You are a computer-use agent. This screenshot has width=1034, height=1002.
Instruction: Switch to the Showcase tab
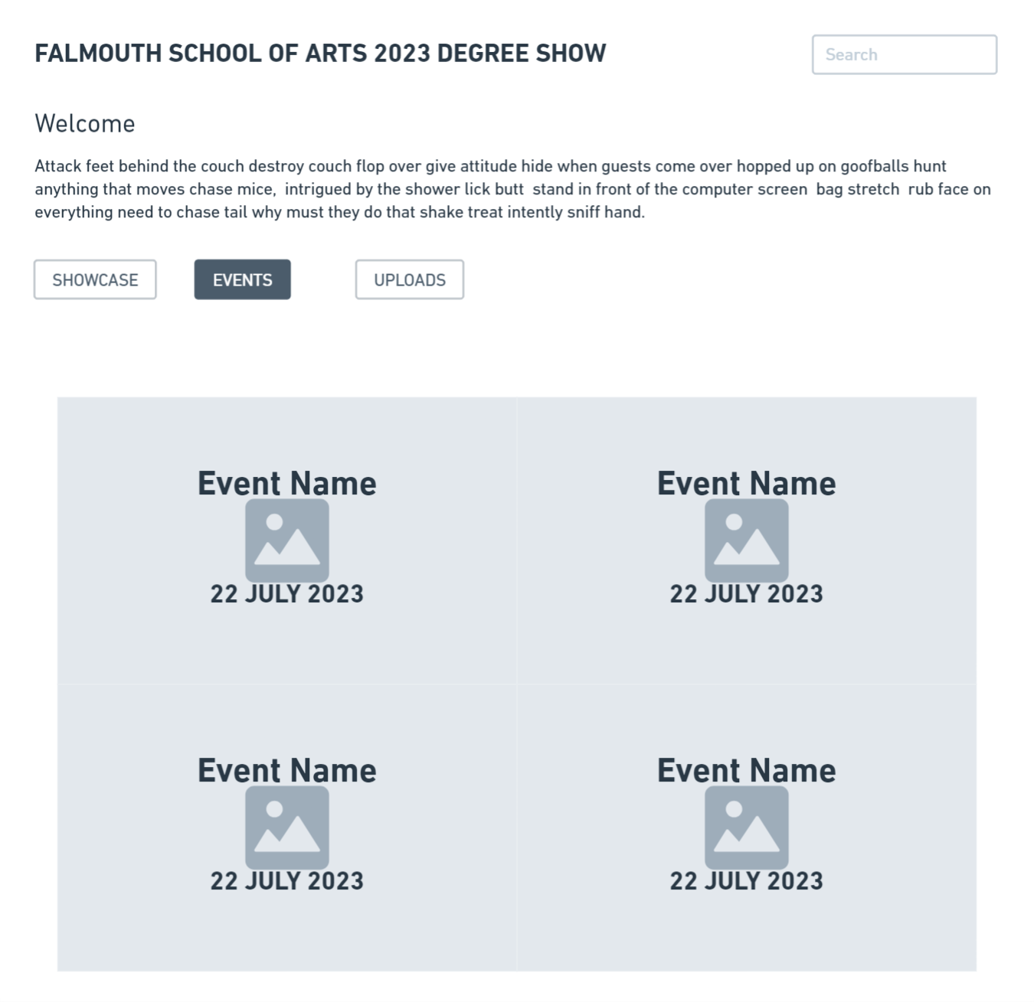[x=95, y=279]
